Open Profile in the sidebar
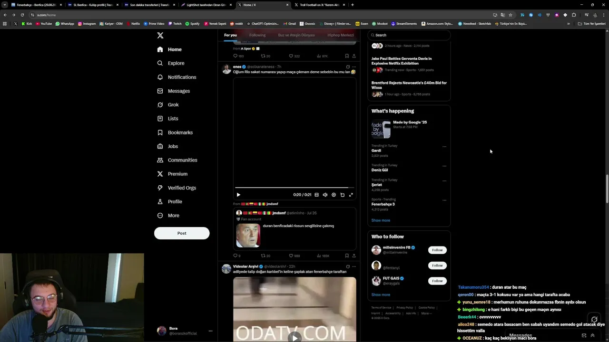The height and width of the screenshot is (342, 609). (169, 201)
